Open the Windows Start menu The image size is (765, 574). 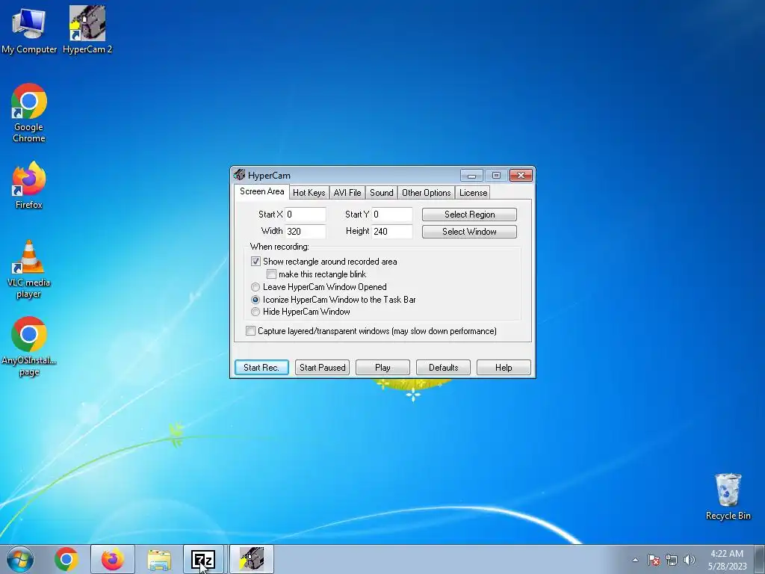click(20, 559)
